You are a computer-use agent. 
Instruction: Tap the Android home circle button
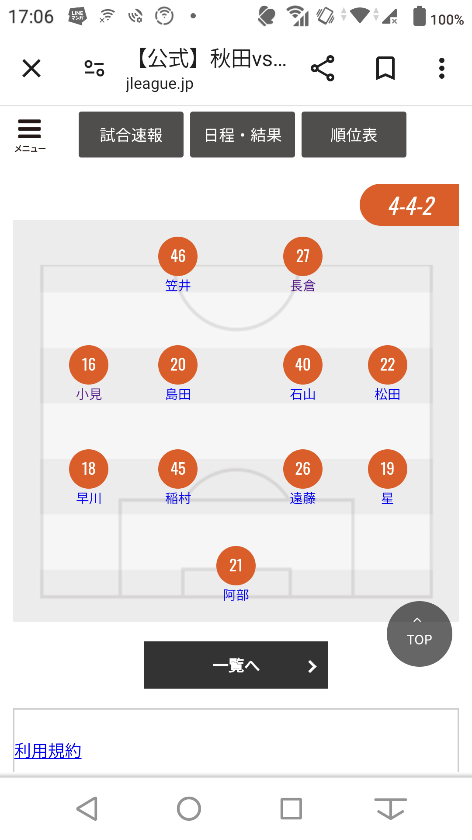[189, 808]
